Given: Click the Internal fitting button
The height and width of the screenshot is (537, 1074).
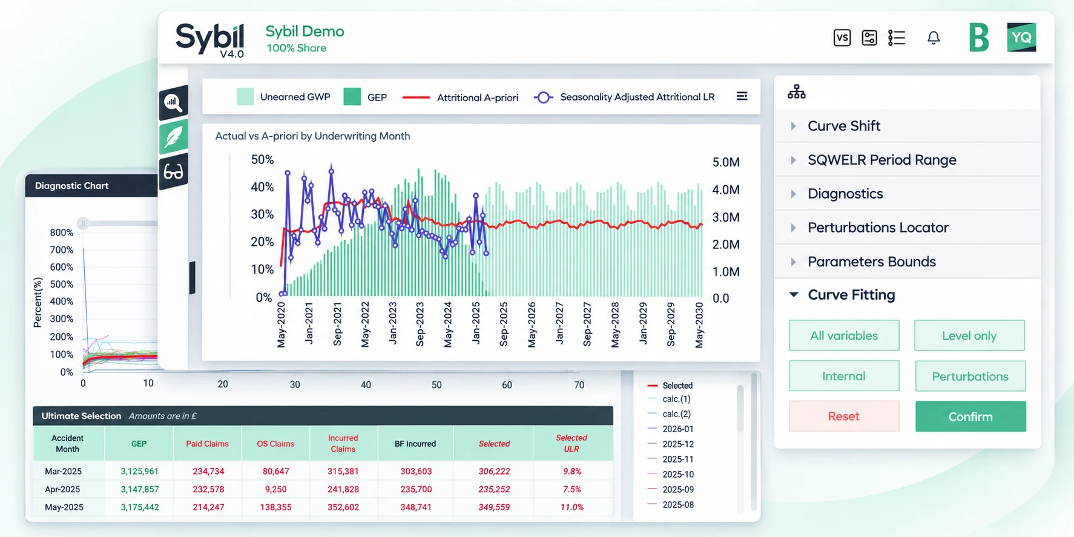Looking at the screenshot, I should [844, 376].
